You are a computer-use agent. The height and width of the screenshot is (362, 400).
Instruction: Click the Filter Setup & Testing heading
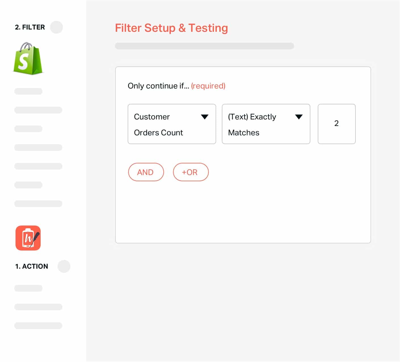point(171,28)
